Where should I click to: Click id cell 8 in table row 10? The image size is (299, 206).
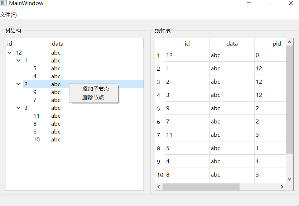click(187, 175)
